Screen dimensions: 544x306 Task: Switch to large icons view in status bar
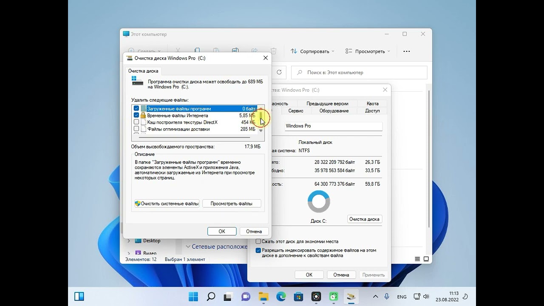[426, 259]
